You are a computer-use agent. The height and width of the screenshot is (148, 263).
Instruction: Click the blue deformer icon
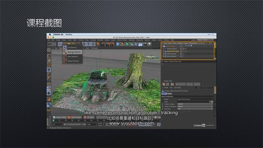point(136,44)
